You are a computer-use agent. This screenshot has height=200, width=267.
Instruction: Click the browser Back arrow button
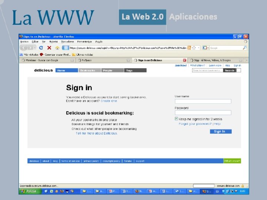click(x=24, y=48)
